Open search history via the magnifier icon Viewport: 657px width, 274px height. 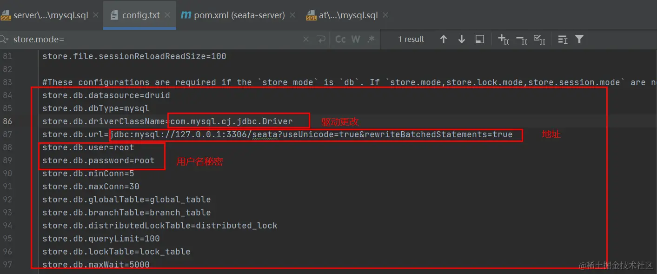(4, 40)
